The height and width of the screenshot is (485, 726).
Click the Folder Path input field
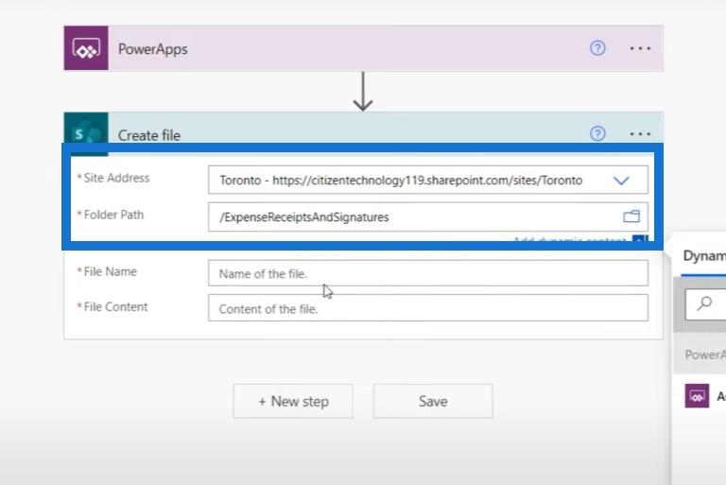(428, 217)
